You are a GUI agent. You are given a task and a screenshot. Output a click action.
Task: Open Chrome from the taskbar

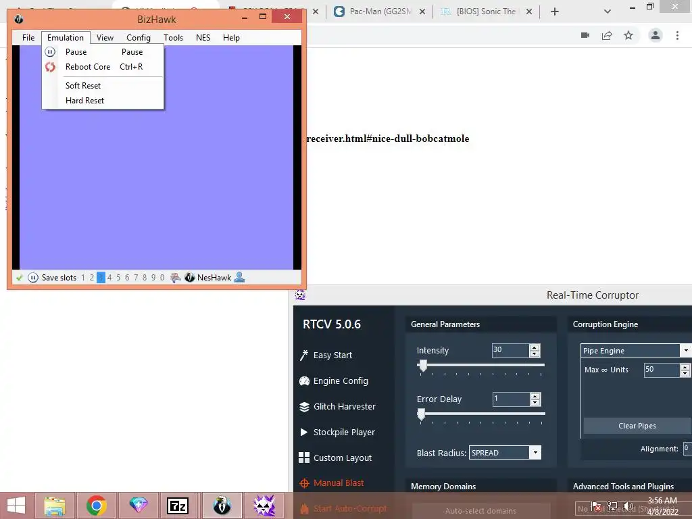(x=96, y=505)
